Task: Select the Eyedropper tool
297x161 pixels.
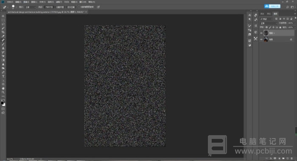Action: tap(3, 36)
